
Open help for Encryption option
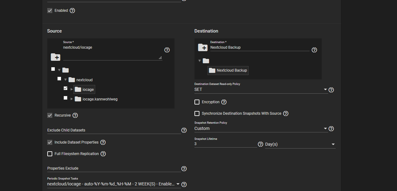(224, 102)
